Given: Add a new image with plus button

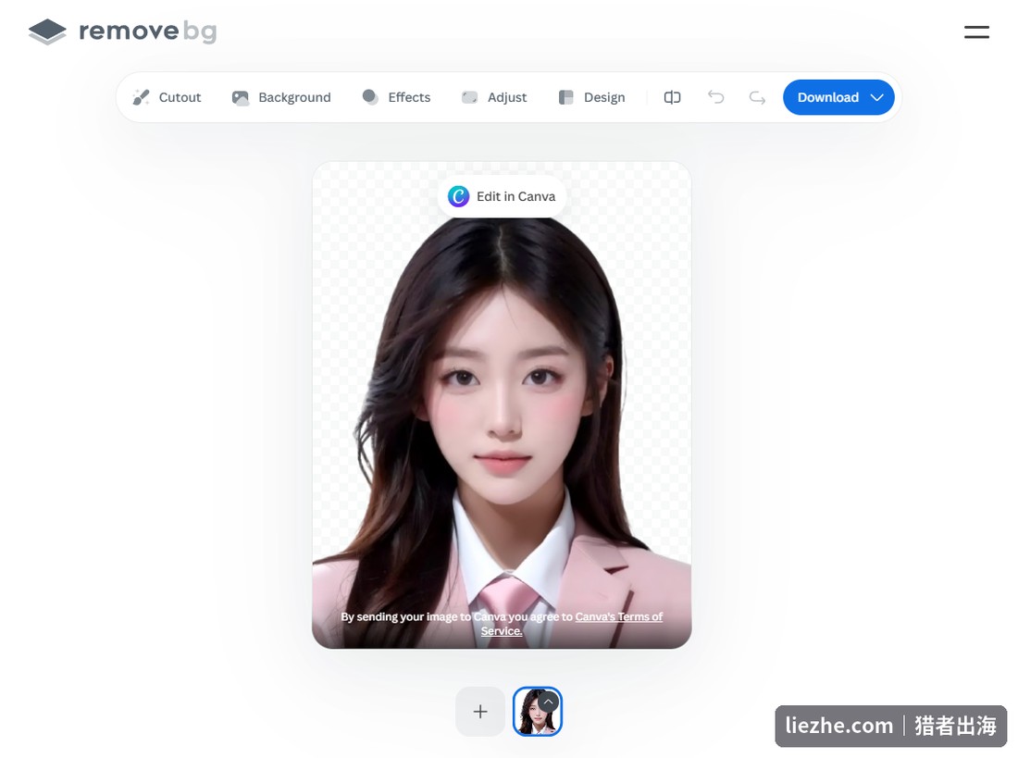Looking at the screenshot, I should coord(479,711).
